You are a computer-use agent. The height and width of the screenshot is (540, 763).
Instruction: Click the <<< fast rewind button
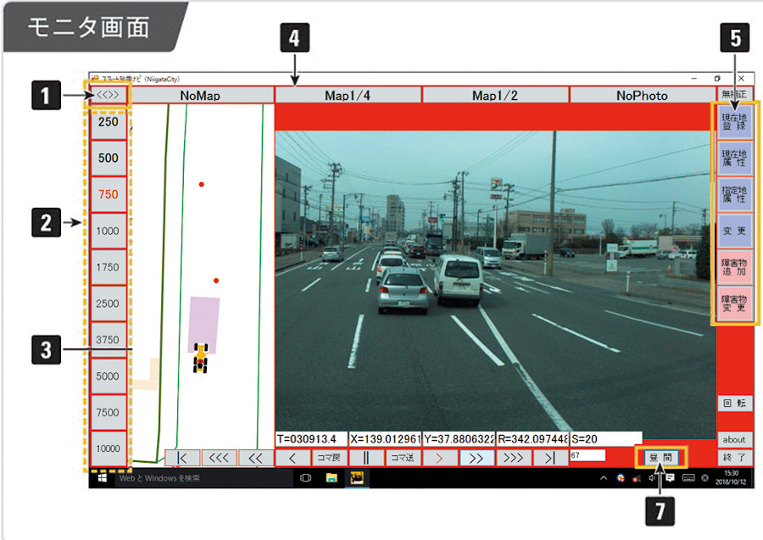(219, 458)
